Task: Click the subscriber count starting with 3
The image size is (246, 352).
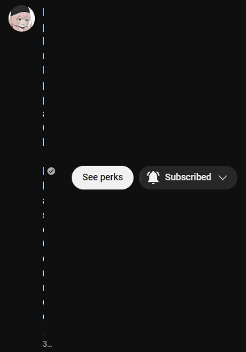Action: [47, 344]
